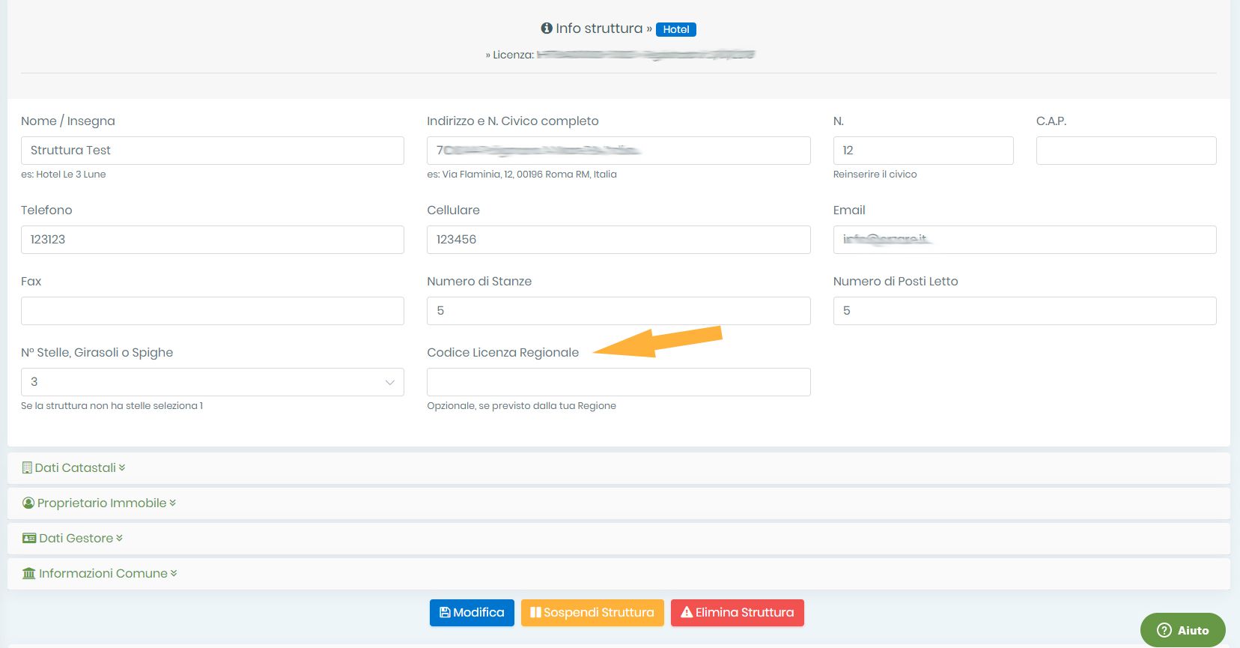The image size is (1240, 648).
Task: Click the empty Fax field
Action: 213,311
